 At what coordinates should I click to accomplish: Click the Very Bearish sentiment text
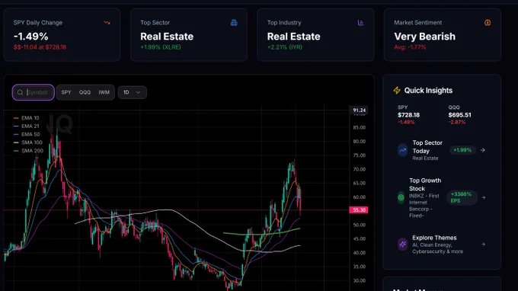[424, 37]
